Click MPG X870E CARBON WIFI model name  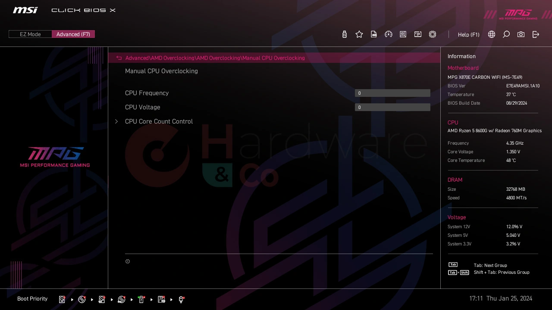click(x=485, y=77)
